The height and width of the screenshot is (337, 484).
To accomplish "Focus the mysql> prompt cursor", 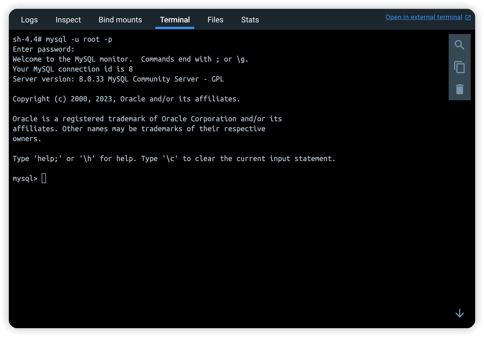I will pyautogui.click(x=44, y=178).
